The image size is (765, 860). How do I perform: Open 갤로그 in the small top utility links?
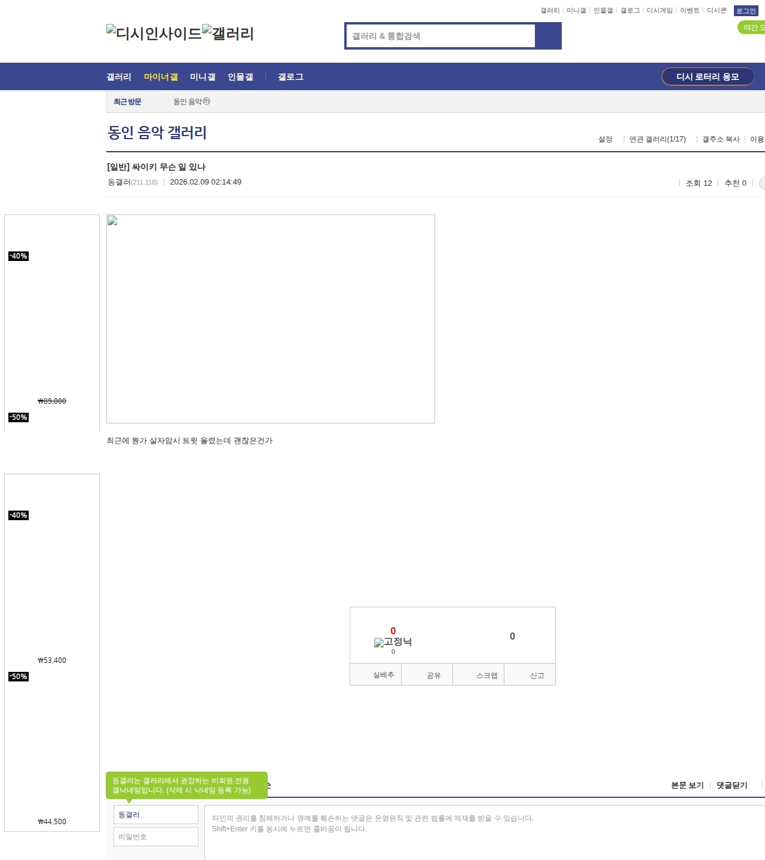(630, 11)
